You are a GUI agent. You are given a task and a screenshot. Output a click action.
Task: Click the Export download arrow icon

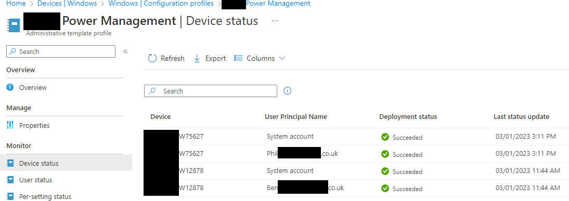pos(197,58)
